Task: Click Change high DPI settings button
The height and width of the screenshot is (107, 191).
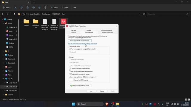Action: tap(81, 80)
